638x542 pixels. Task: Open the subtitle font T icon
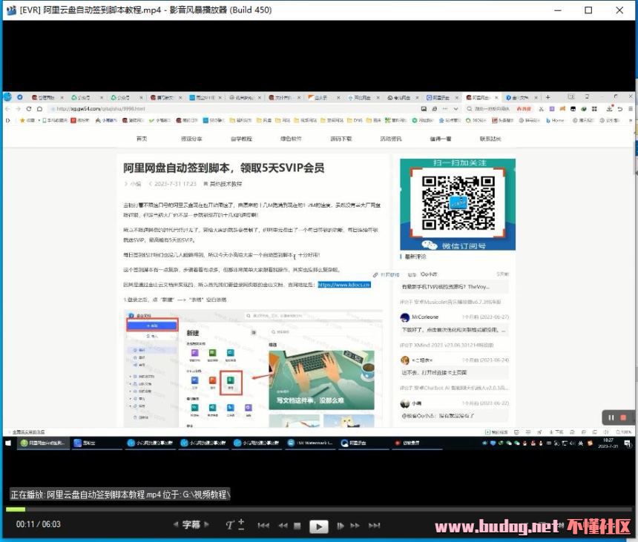click(x=230, y=525)
